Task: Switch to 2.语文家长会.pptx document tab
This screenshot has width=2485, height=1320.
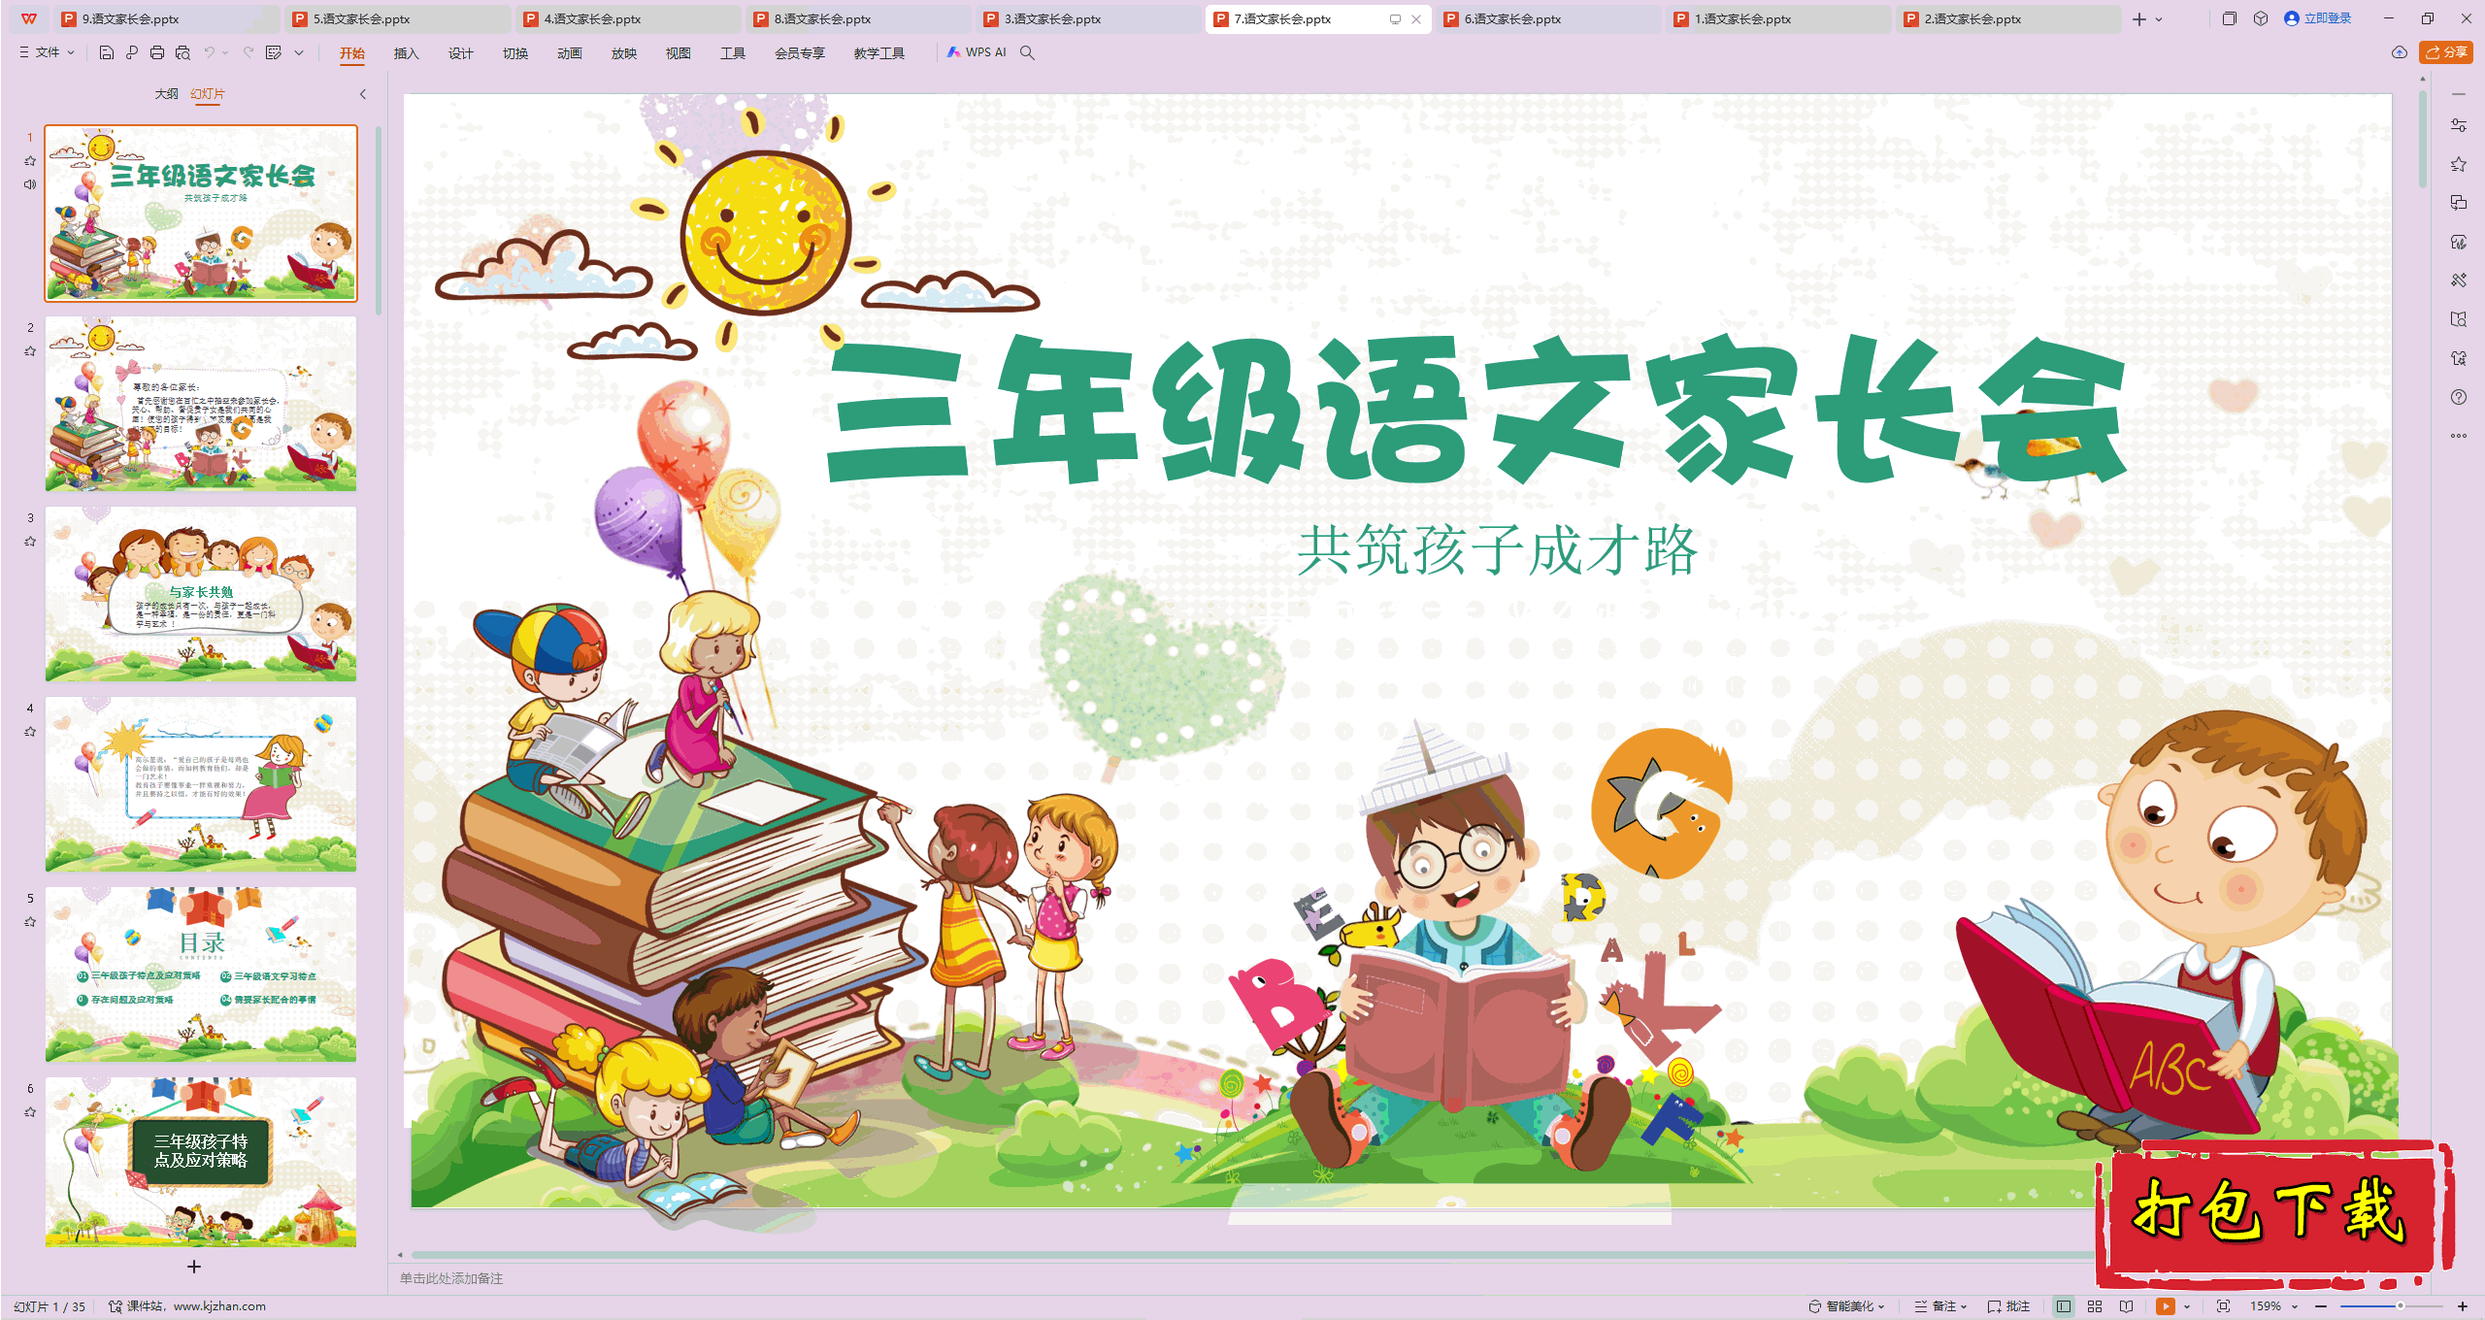Action: pyautogui.click(x=2007, y=18)
